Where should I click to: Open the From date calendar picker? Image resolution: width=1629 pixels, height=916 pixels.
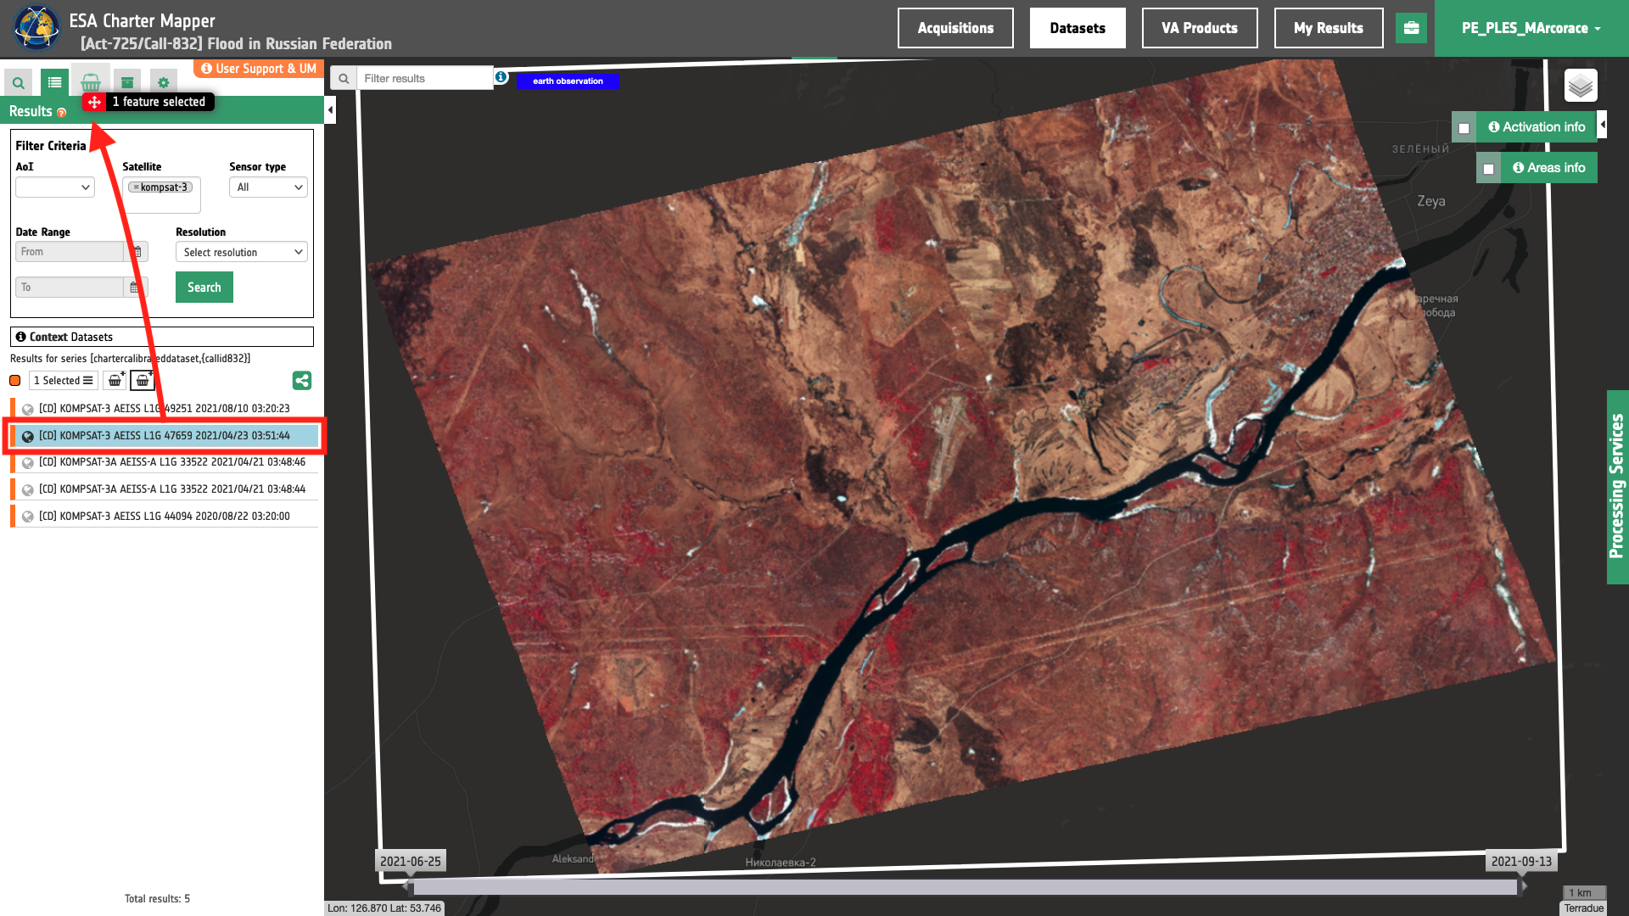point(137,252)
